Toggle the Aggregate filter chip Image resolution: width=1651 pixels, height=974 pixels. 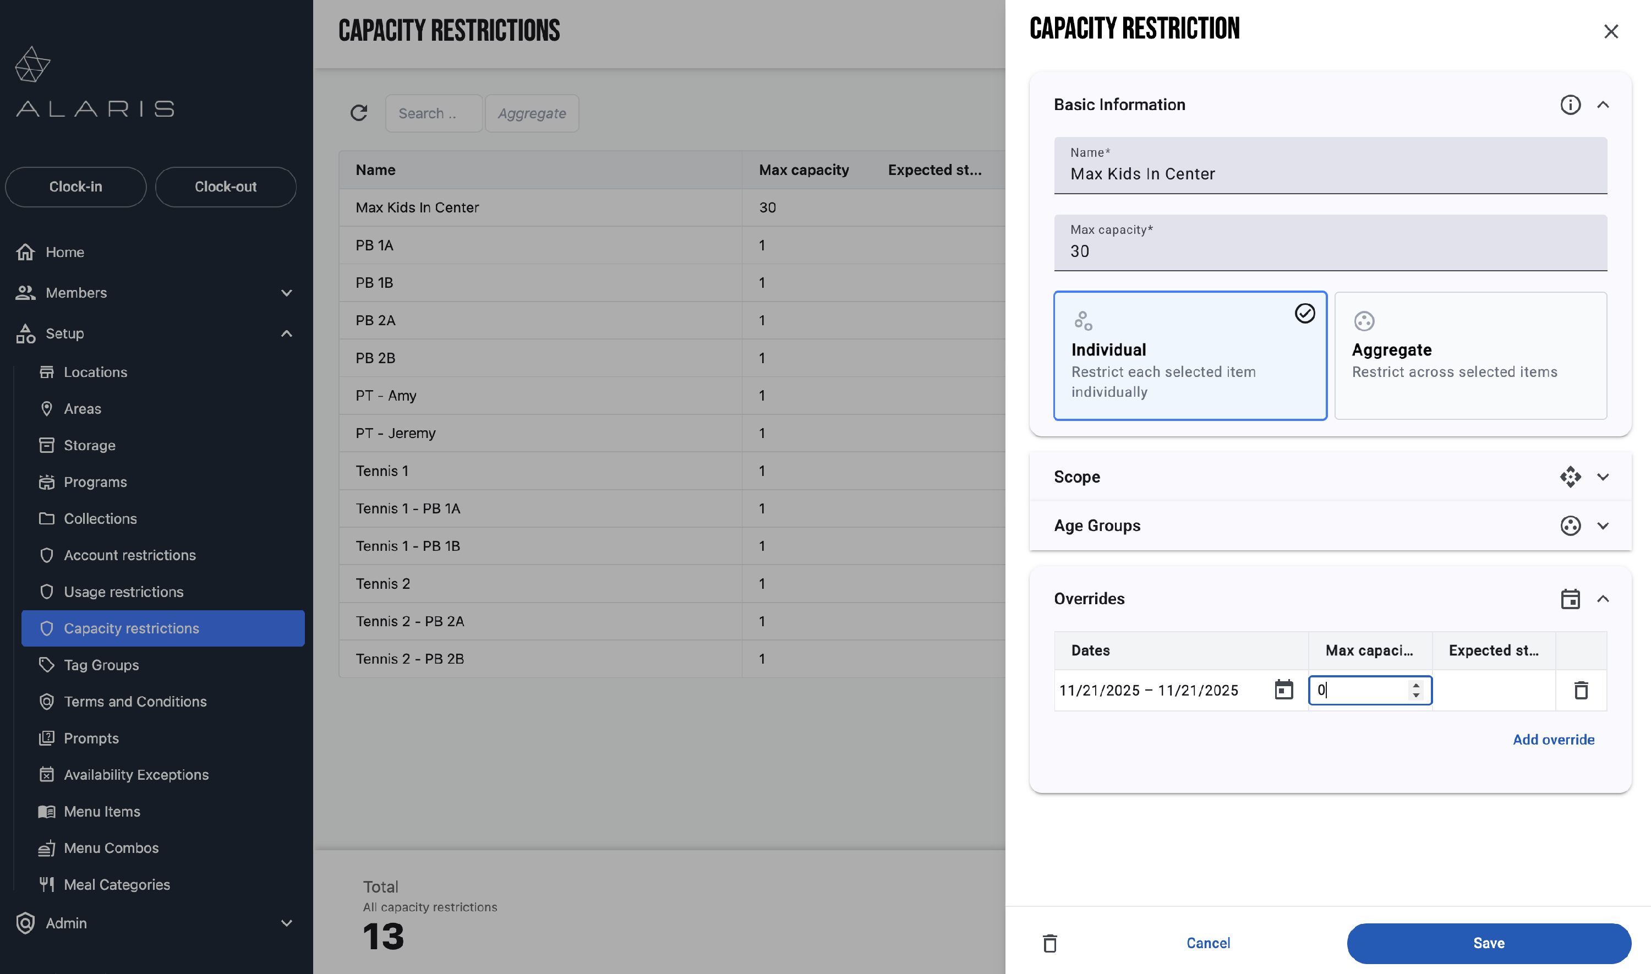click(532, 113)
